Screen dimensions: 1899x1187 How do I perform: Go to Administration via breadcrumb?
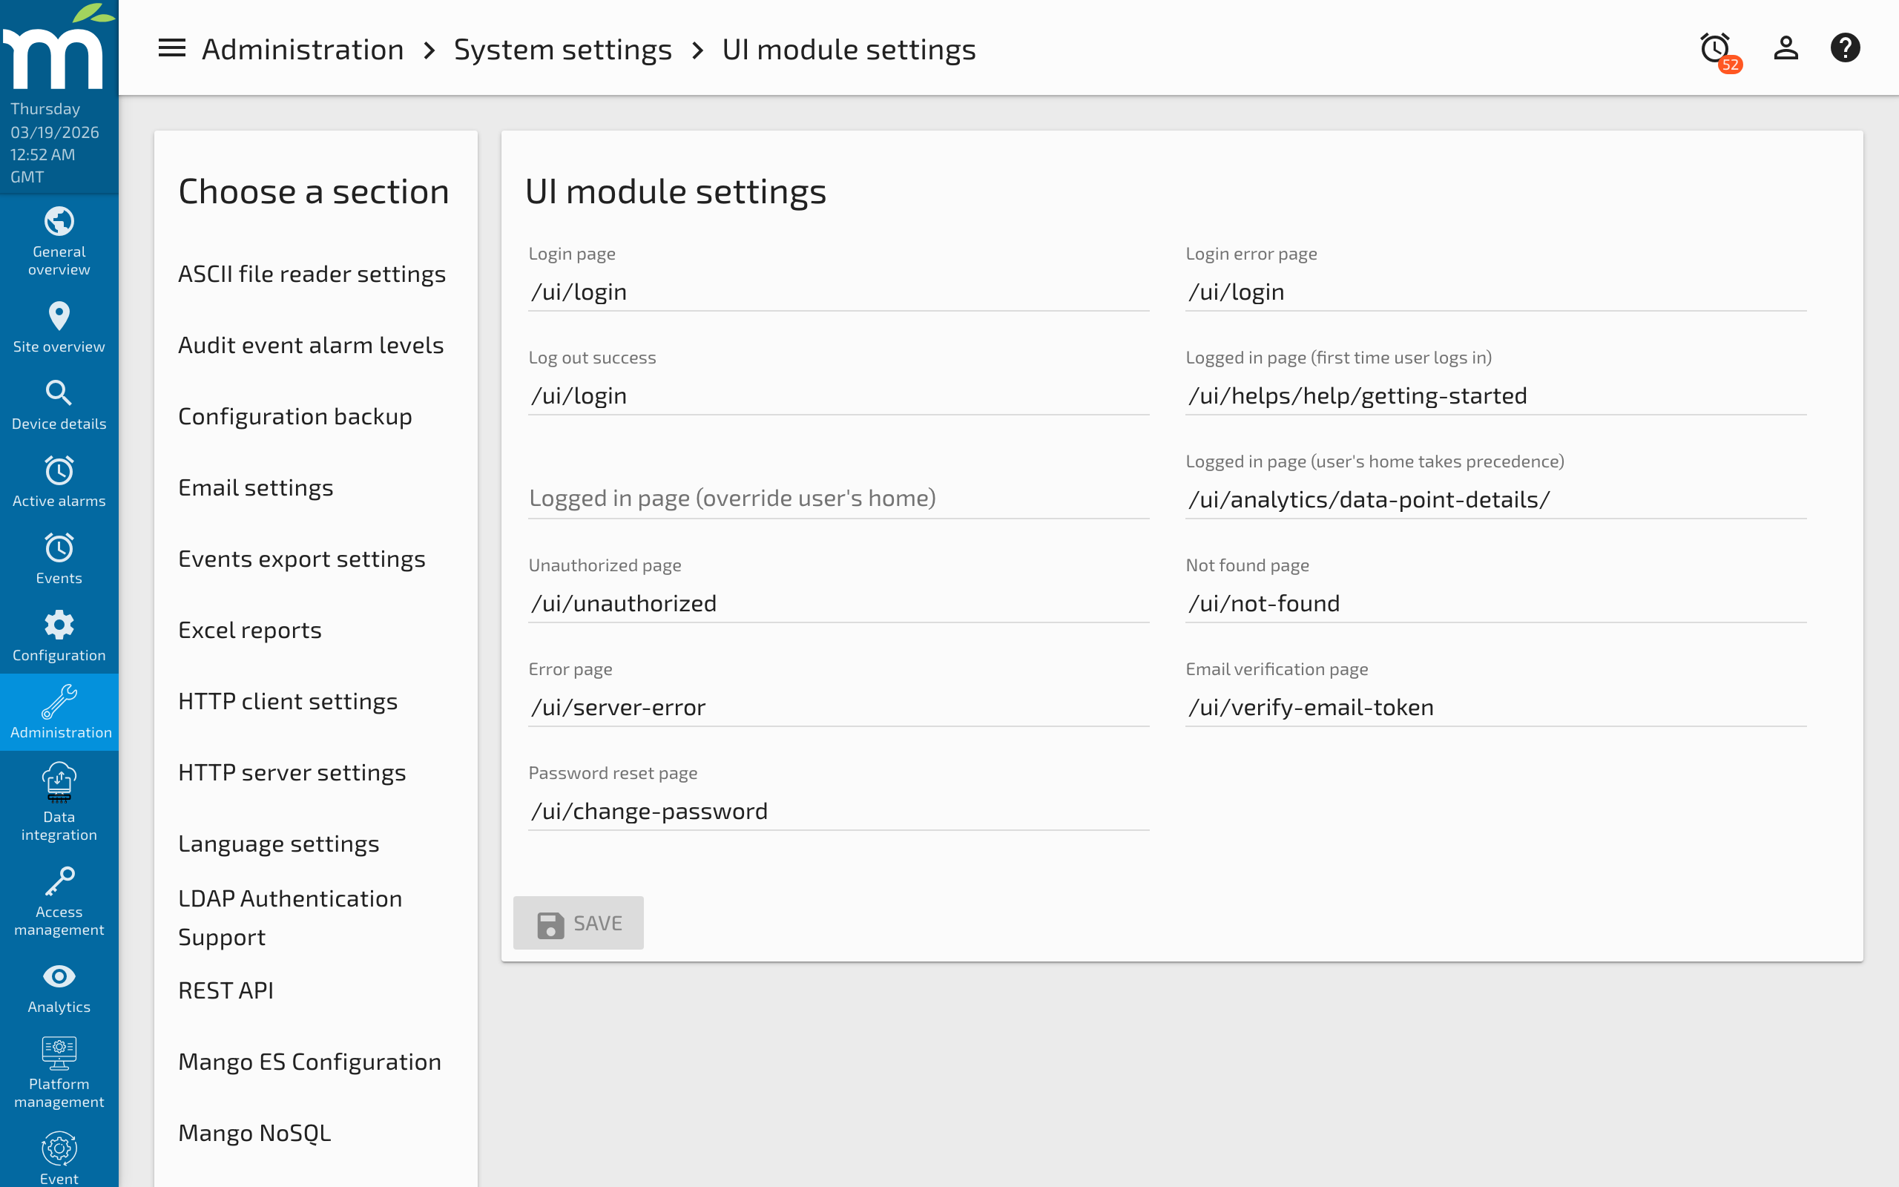tap(303, 49)
